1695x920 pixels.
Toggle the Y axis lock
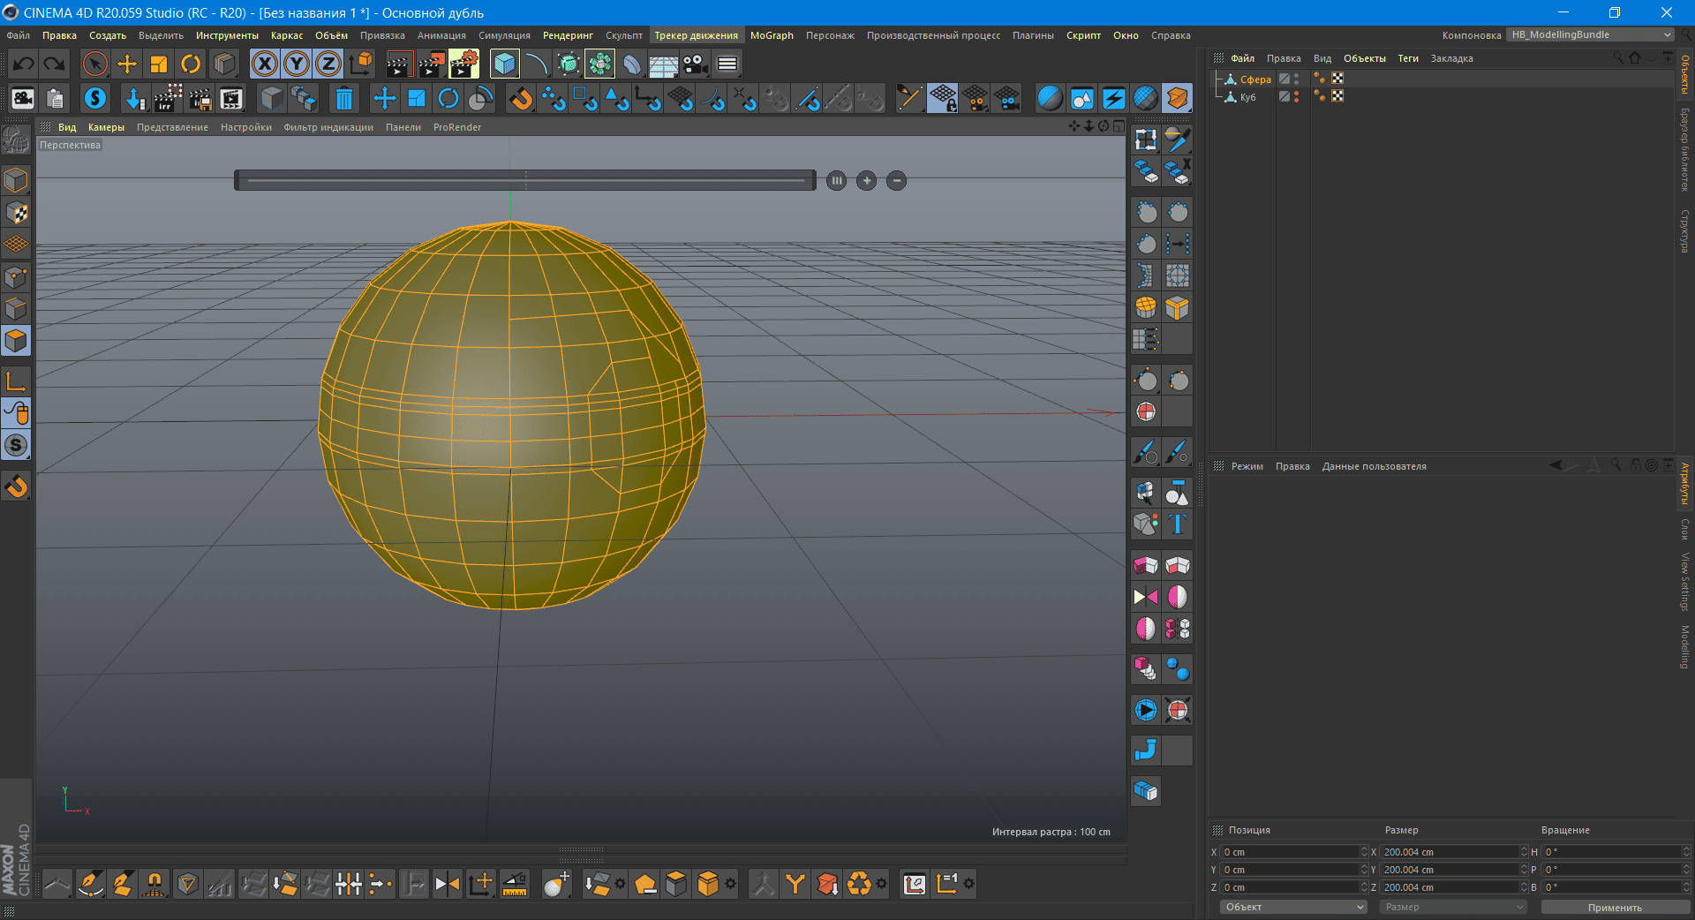click(x=297, y=64)
